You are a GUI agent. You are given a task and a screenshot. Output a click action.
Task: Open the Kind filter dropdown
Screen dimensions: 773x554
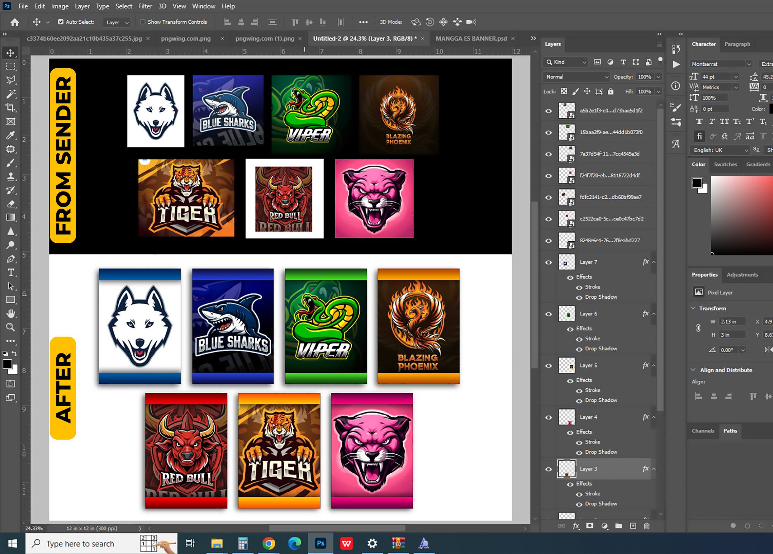pyautogui.click(x=566, y=62)
